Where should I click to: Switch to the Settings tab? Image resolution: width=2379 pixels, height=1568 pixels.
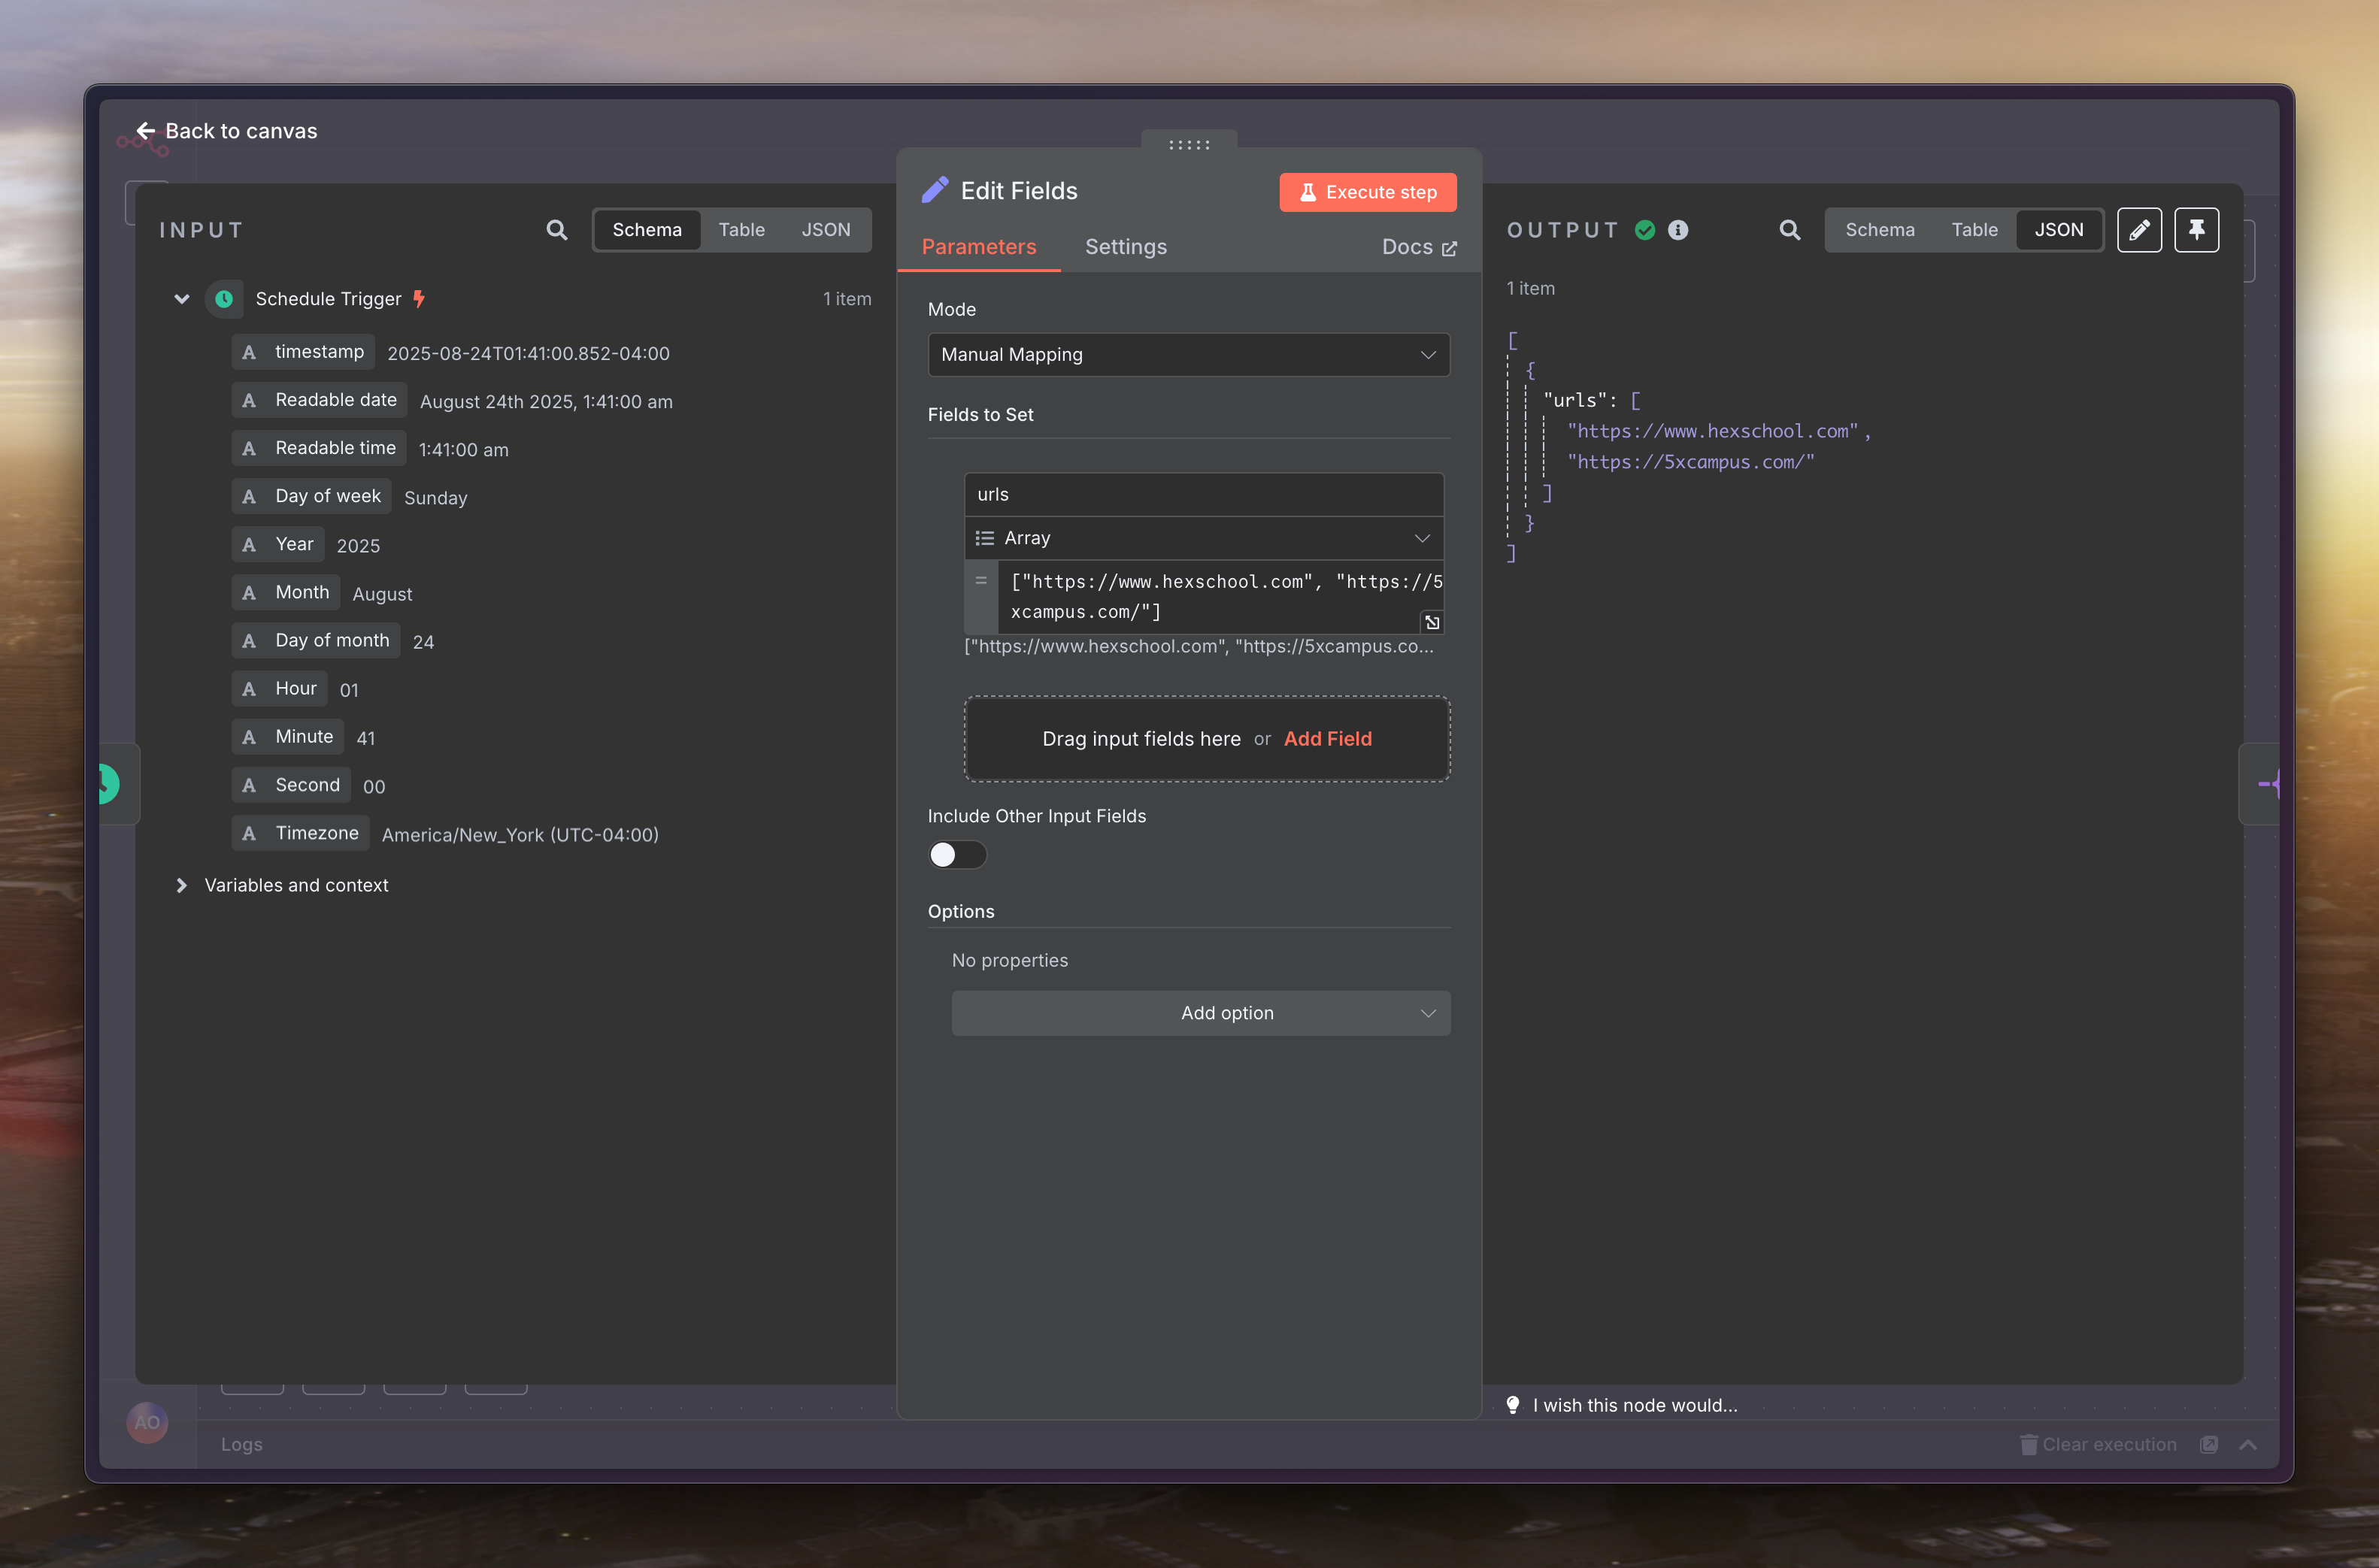click(1125, 247)
